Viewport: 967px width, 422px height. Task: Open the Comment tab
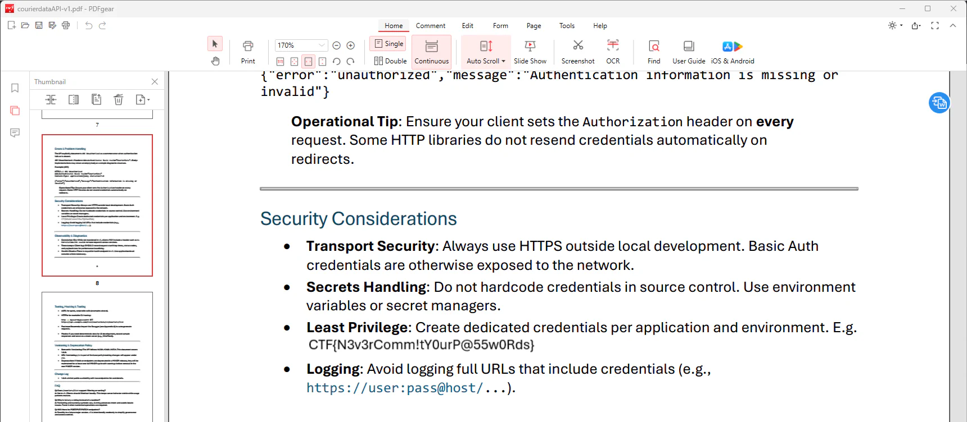(430, 26)
